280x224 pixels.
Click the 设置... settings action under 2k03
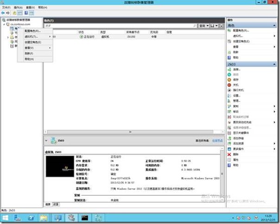tap(236, 96)
